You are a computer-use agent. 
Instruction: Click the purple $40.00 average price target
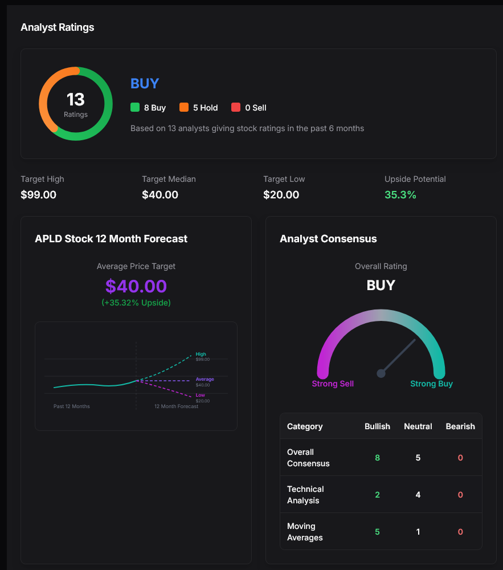(x=136, y=286)
